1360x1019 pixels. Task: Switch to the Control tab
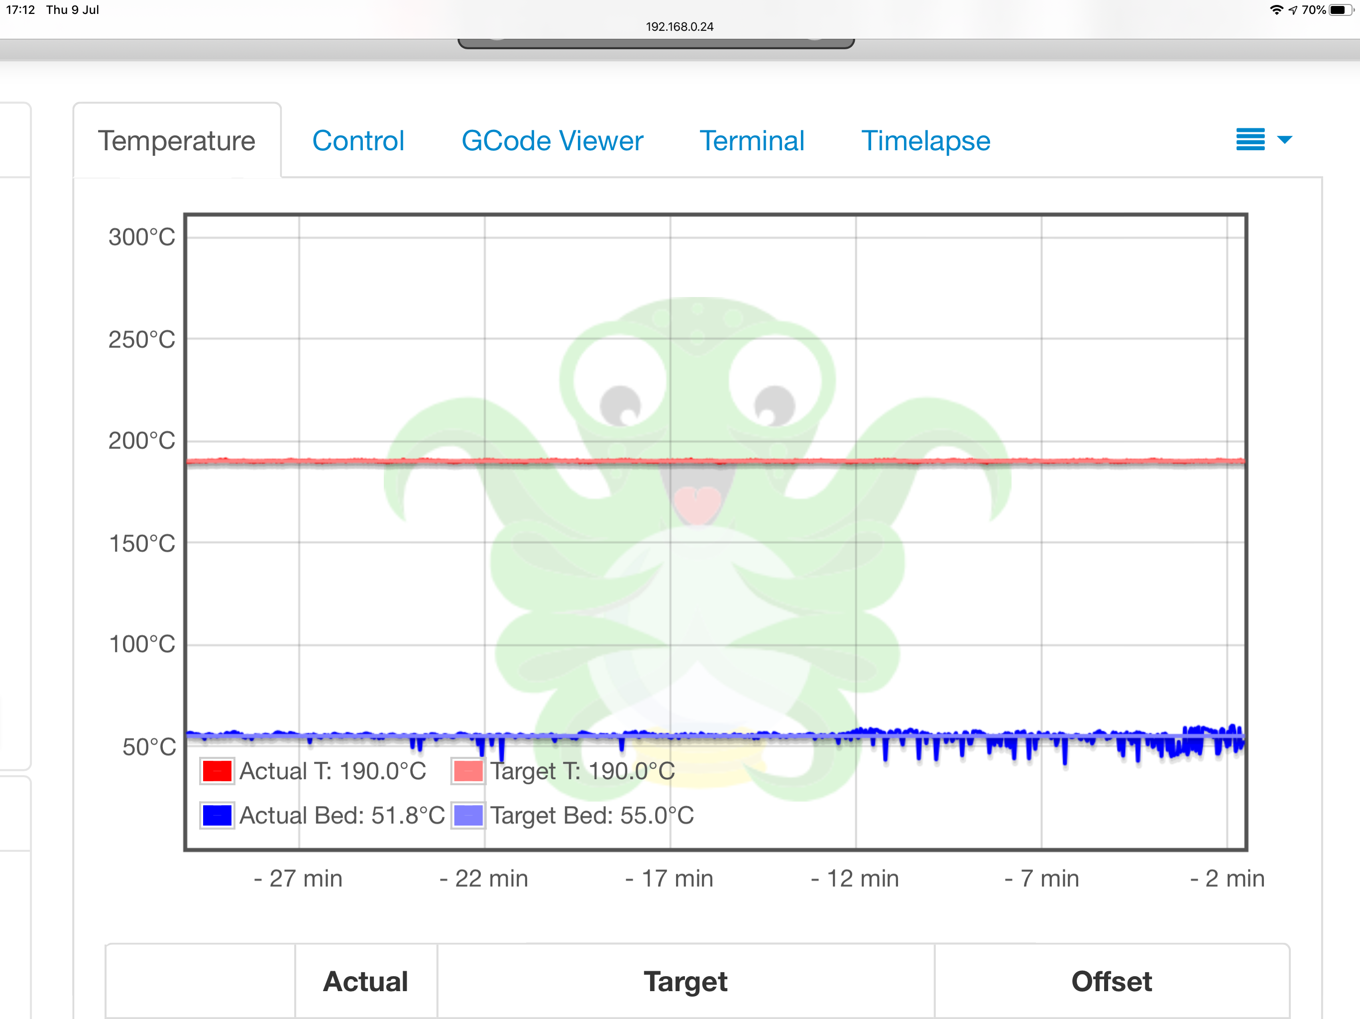click(358, 141)
